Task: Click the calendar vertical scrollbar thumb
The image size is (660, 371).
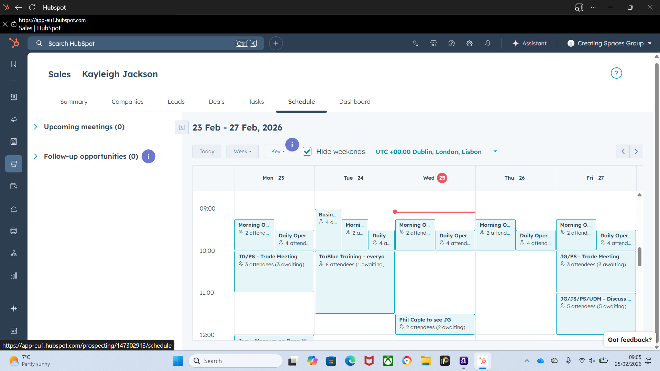Action: coord(639,257)
